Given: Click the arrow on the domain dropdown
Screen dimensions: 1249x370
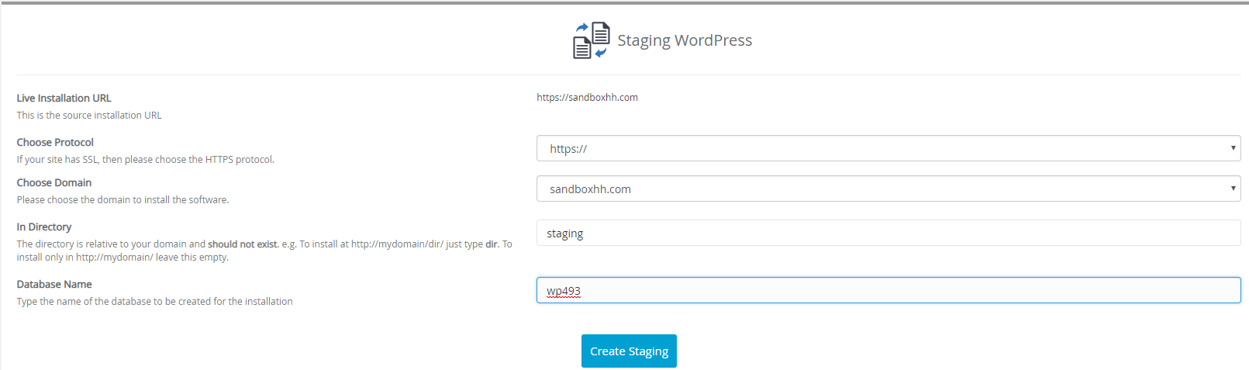Looking at the screenshot, I should tap(1233, 188).
